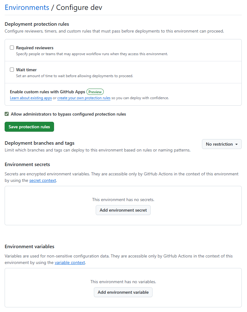The image size is (247, 312).
Task: Follow the create your own protection rules link
Action: pos(84,98)
